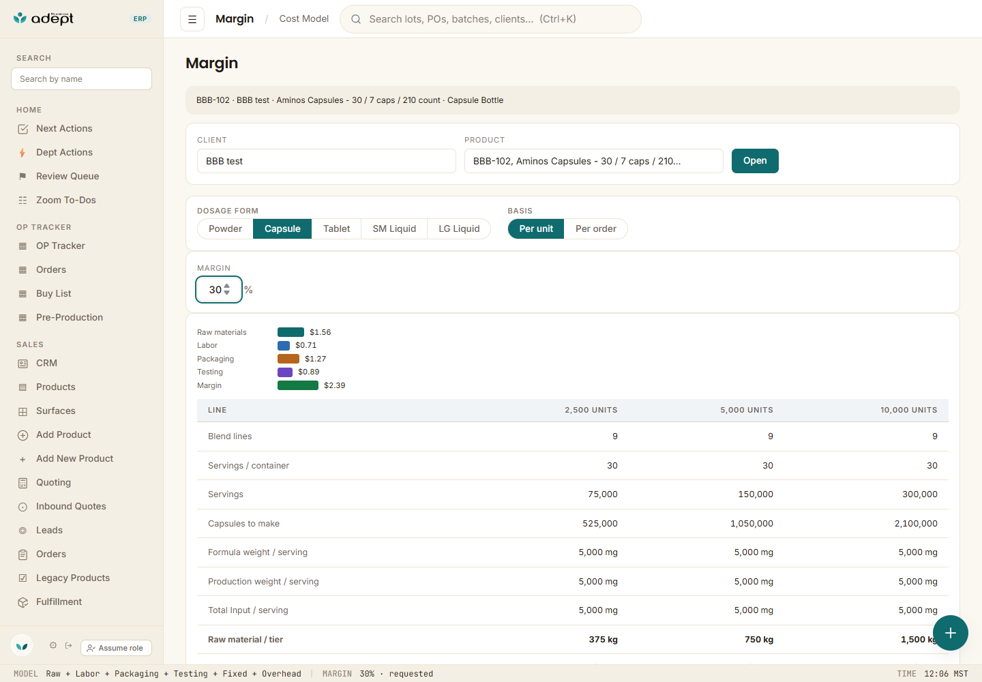Click the Fulfillment box icon
The height and width of the screenshot is (682, 982).
(23, 602)
